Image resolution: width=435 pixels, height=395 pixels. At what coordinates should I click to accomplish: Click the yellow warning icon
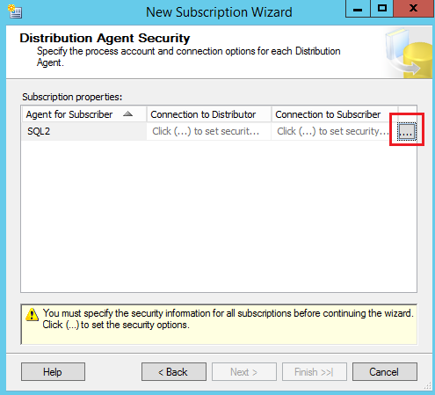pyautogui.click(x=32, y=315)
